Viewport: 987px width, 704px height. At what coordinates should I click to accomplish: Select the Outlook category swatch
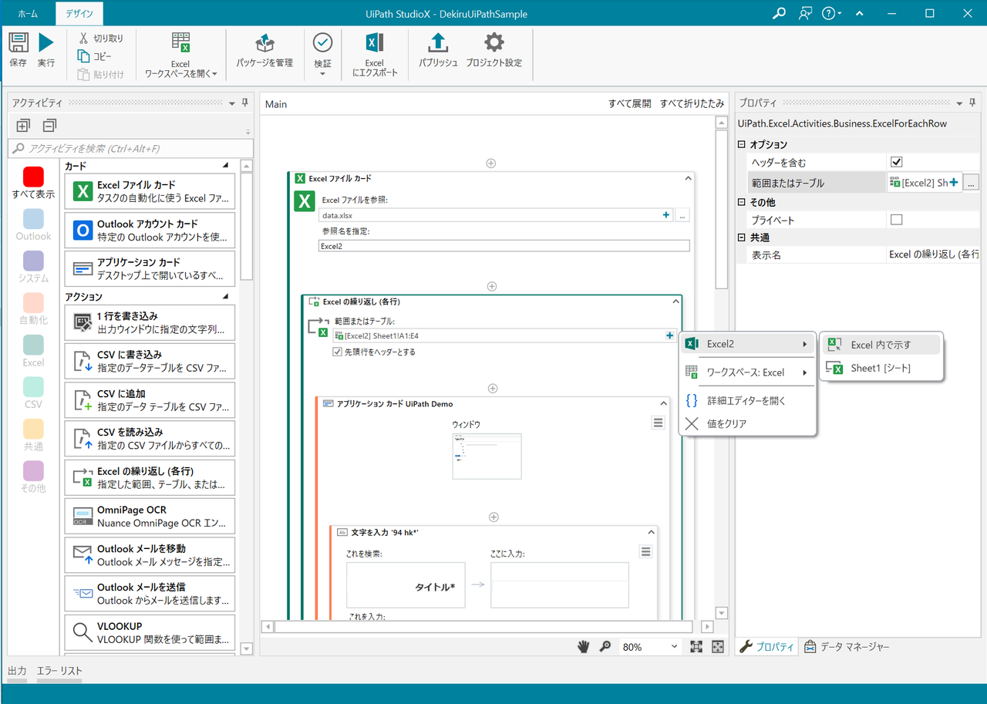click(33, 218)
